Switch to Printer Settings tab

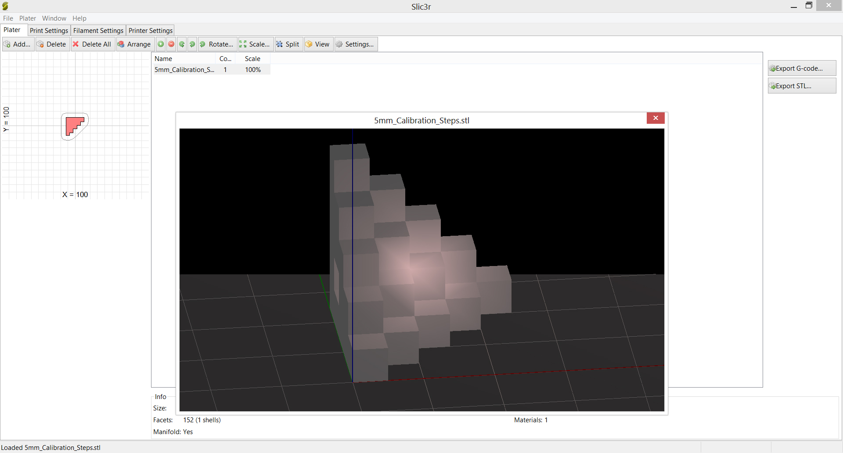(151, 31)
